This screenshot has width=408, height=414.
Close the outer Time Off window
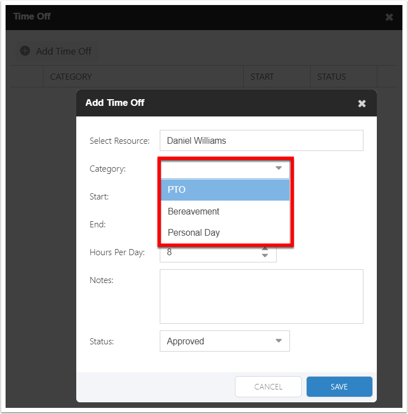[x=389, y=17]
